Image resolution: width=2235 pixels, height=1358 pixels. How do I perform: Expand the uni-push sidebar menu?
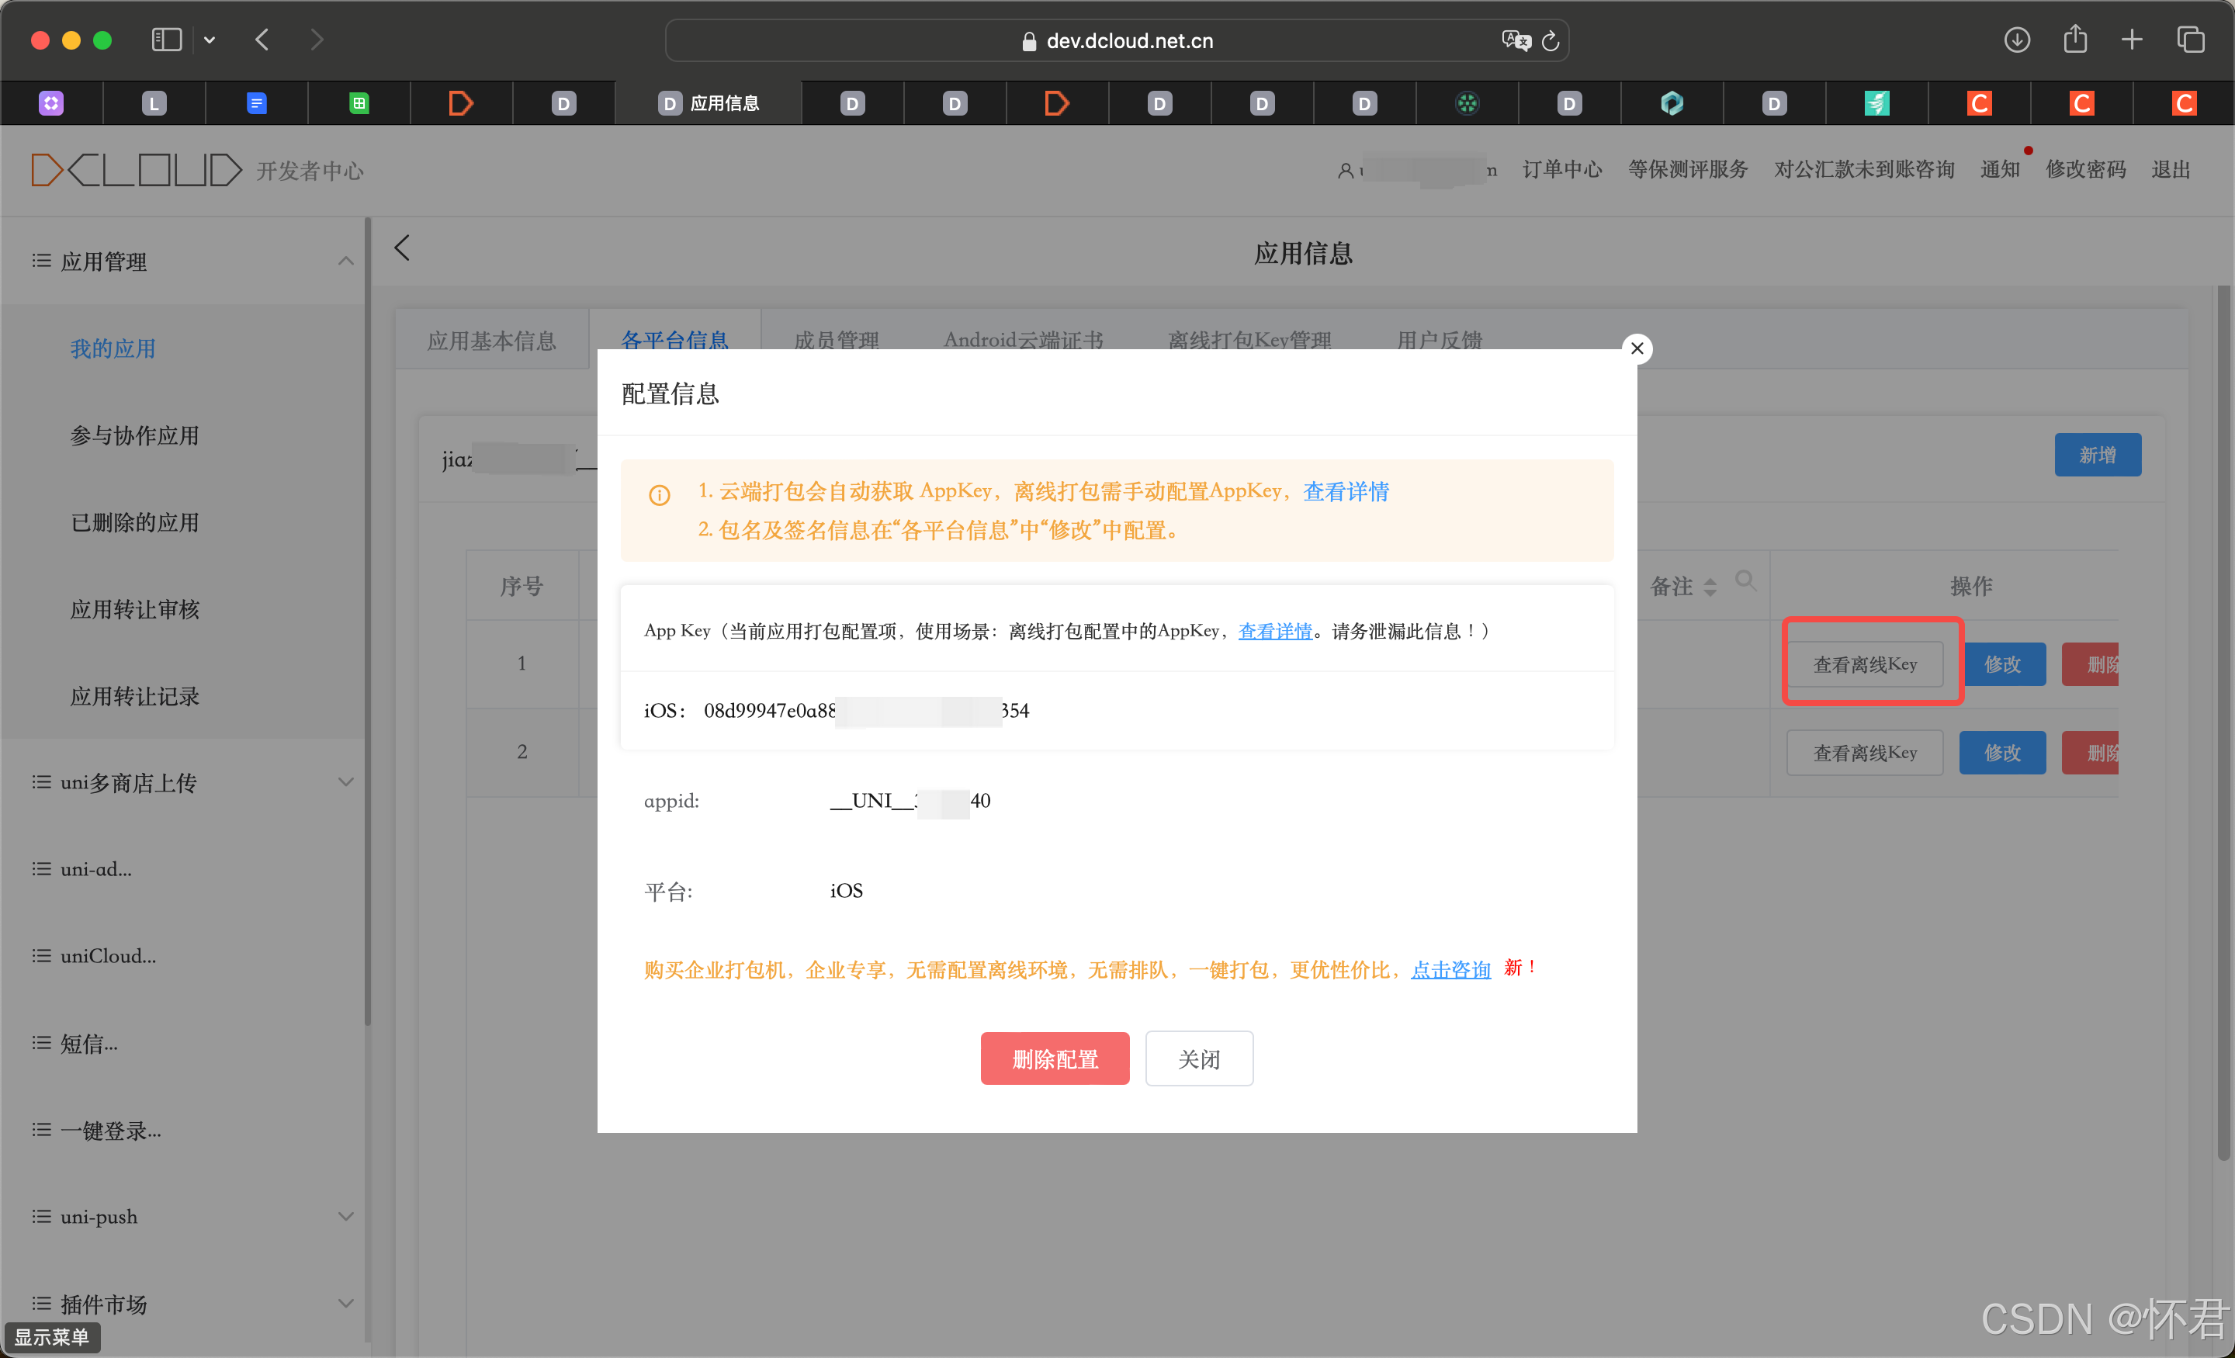coord(345,1217)
